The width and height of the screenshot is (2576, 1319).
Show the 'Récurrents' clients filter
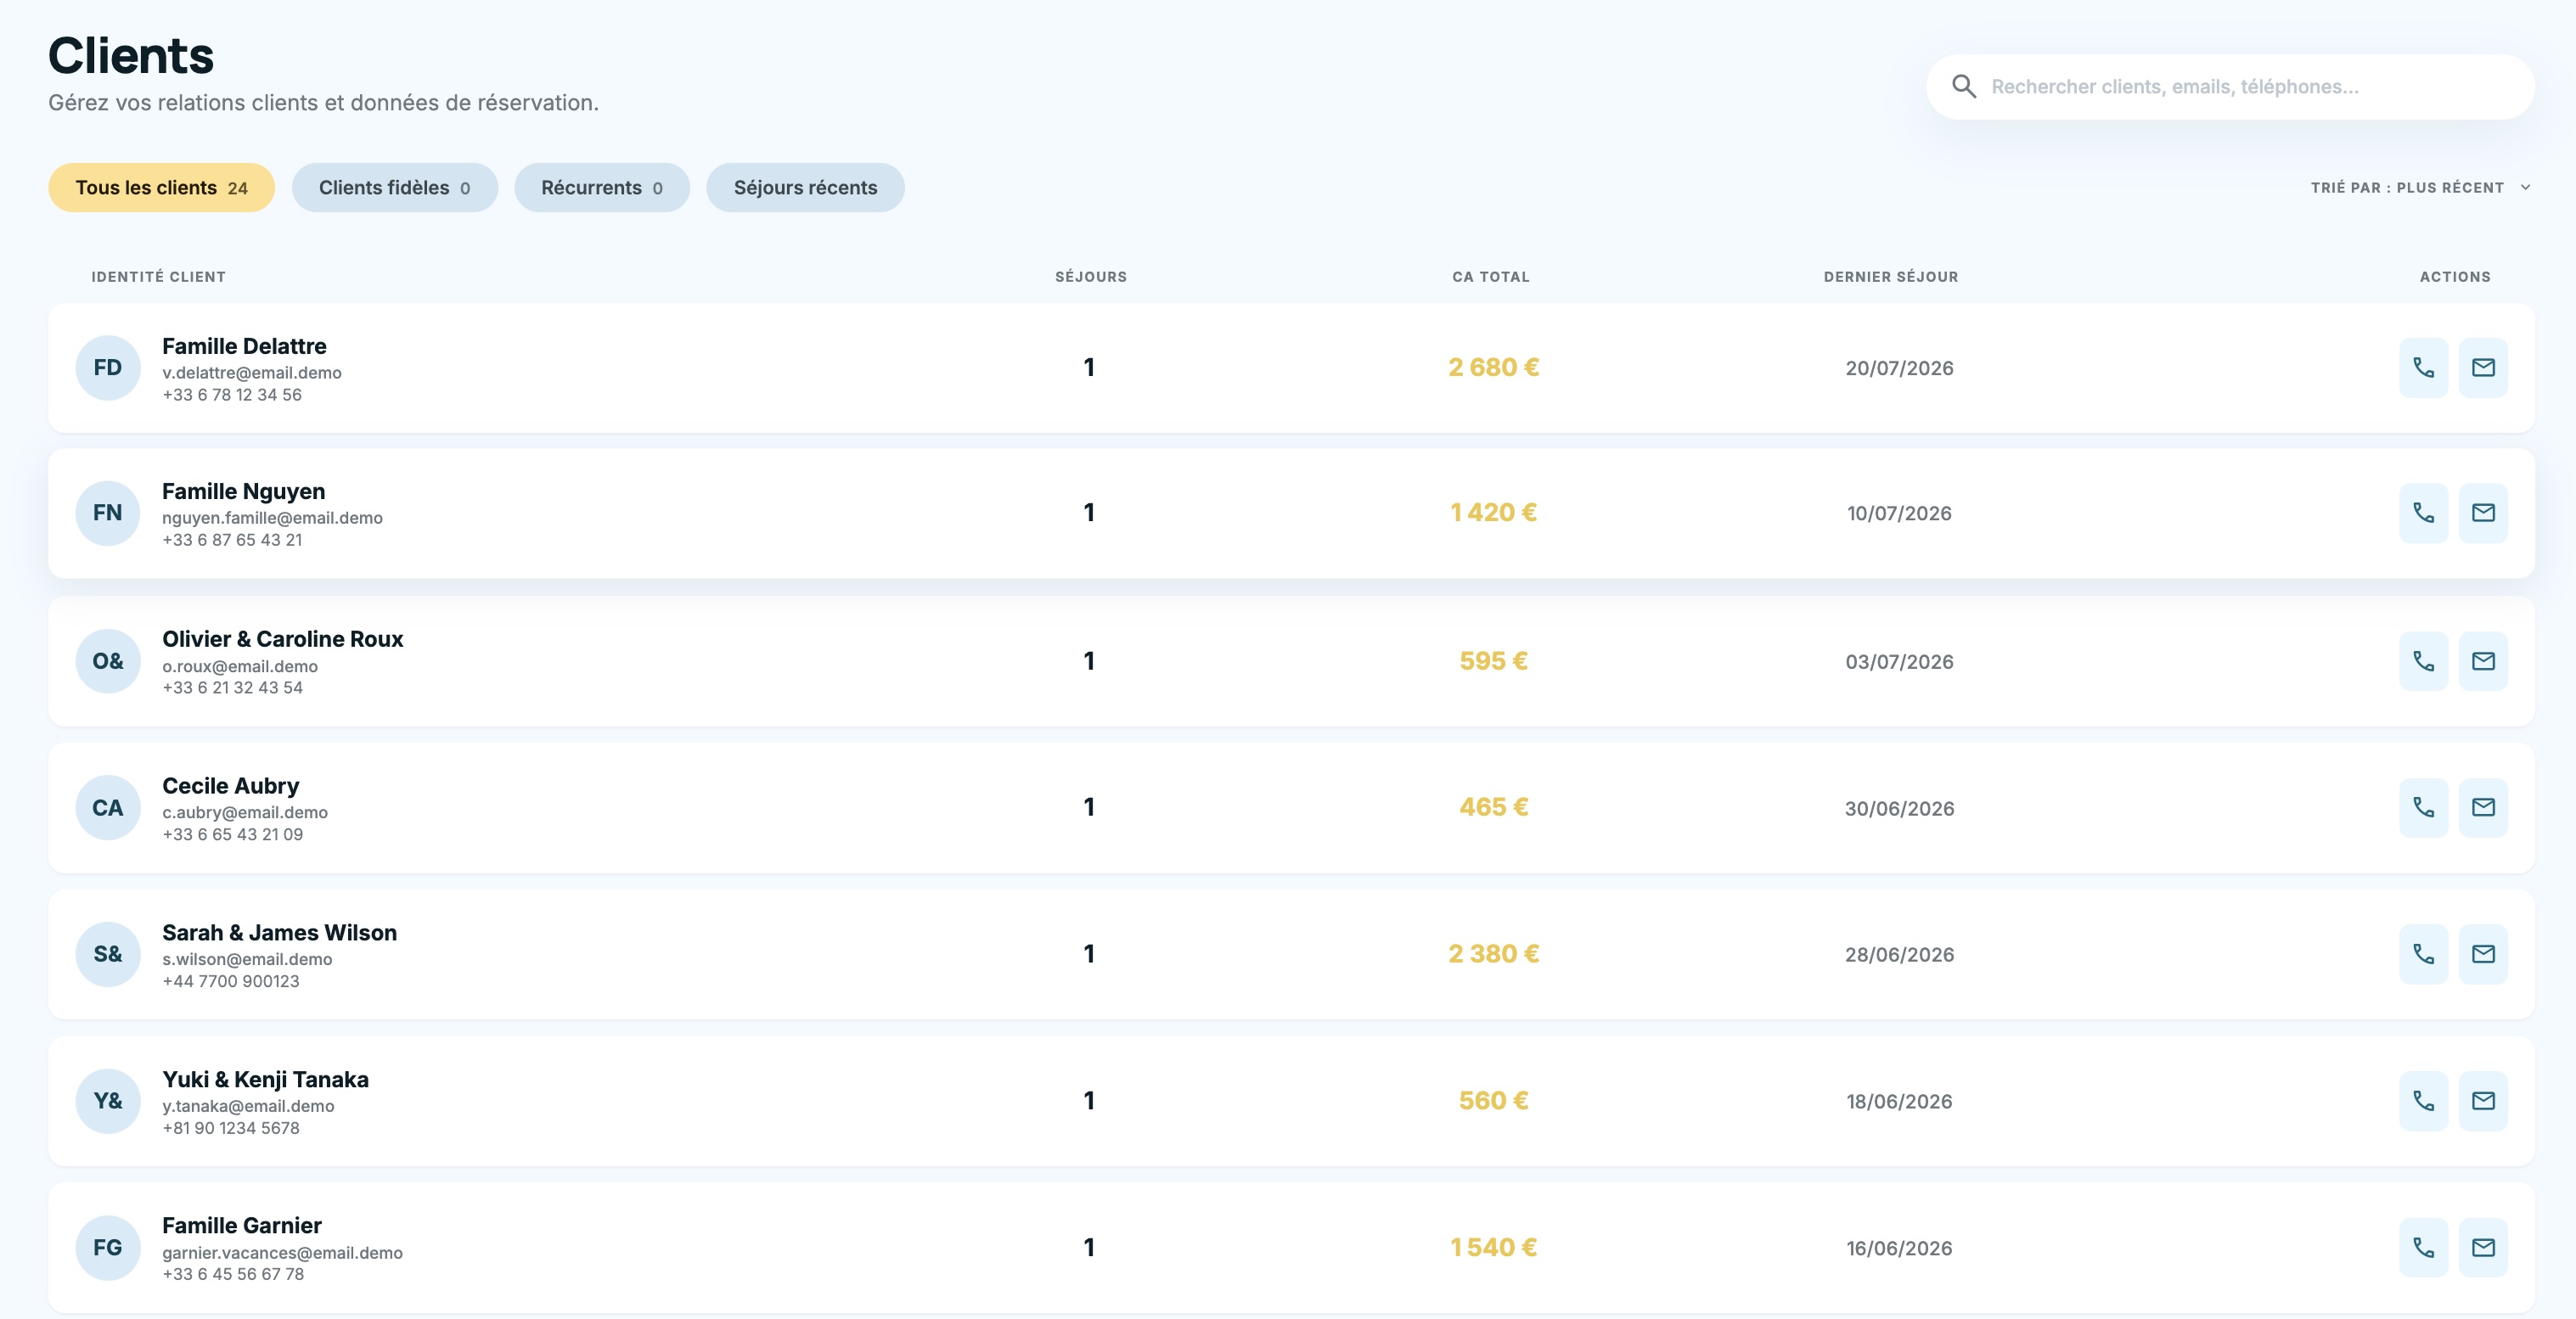602,188
